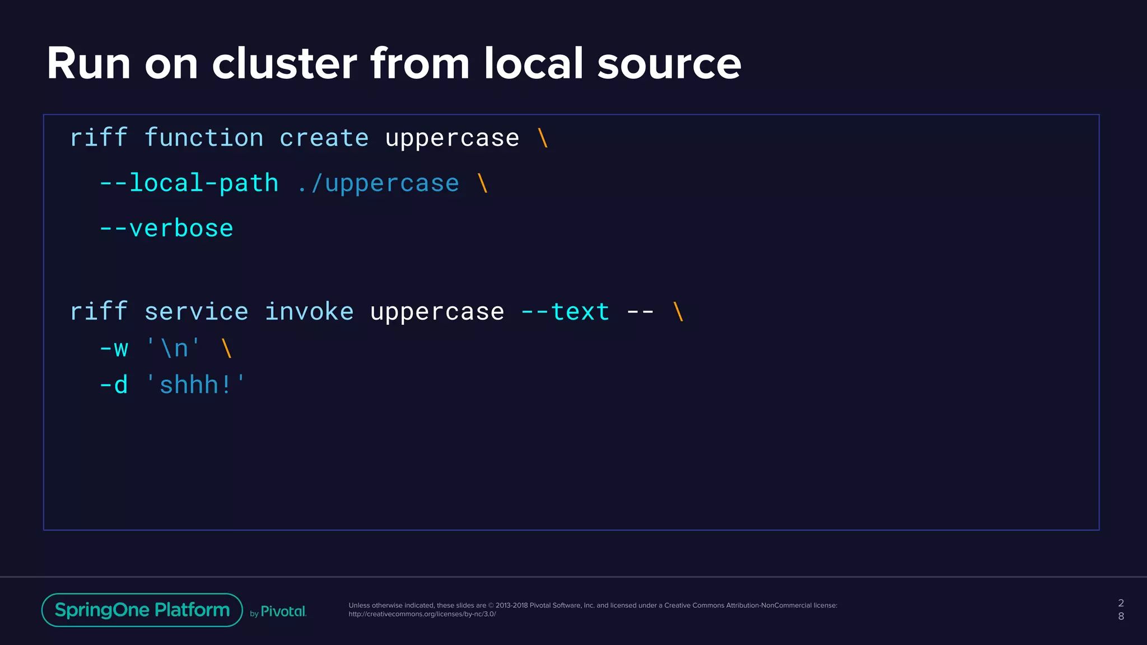The image size is (1147, 645).
Task: Click the "-w '\n'" option line
Action: pyautogui.click(x=166, y=348)
